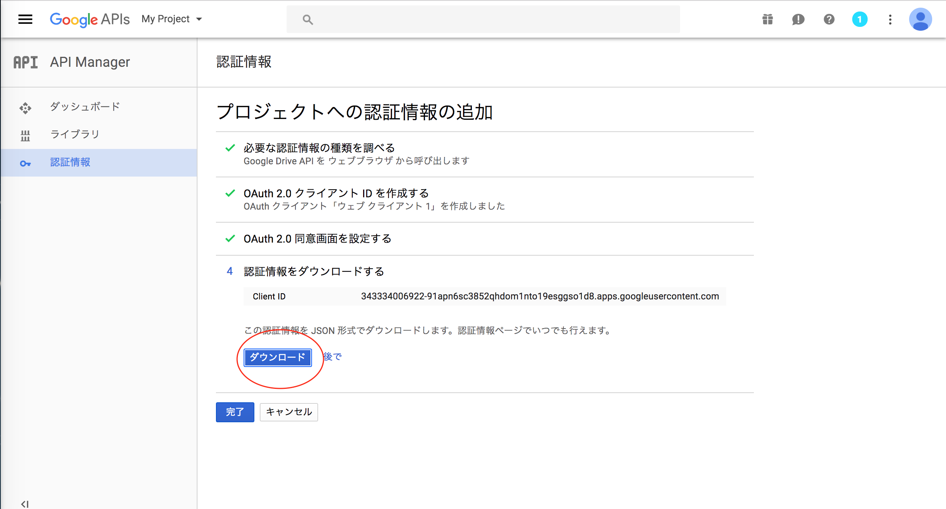Open the feedback alert icon
This screenshot has height=509, width=946.
[798, 19]
